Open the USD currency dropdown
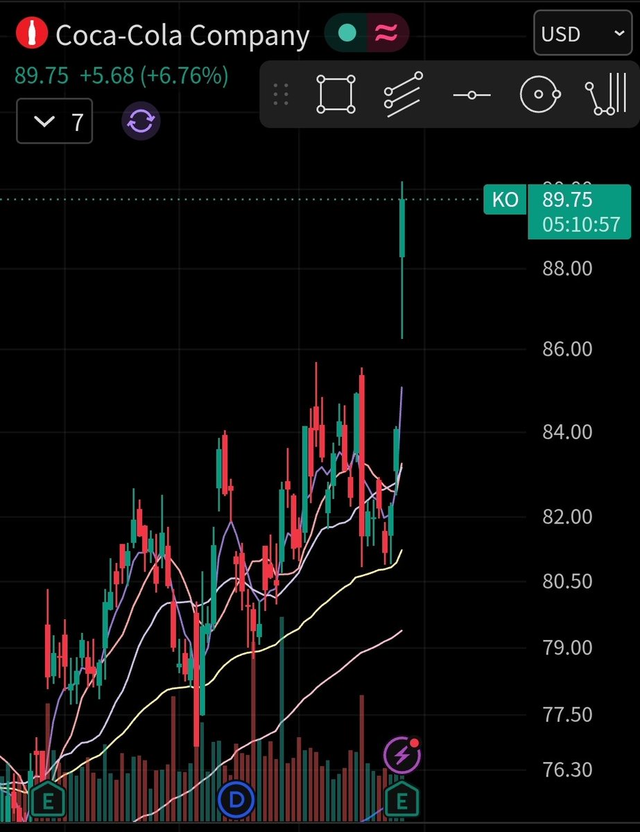This screenshot has width=640, height=832. pyautogui.click(x=582, y=34)
